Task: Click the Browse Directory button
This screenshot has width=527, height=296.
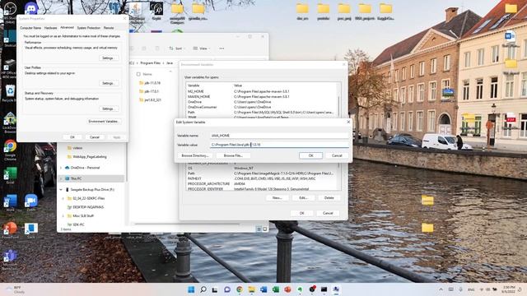Action: [195, 155]
